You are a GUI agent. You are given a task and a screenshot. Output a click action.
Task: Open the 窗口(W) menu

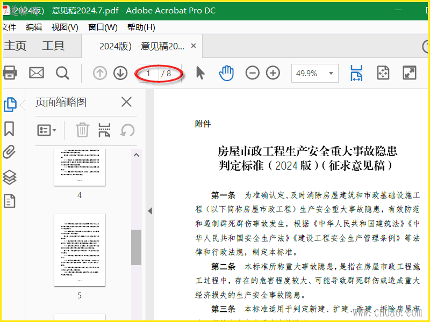pos(103,27)
